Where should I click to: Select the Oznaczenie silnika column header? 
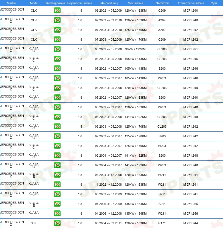coord(191,3)
